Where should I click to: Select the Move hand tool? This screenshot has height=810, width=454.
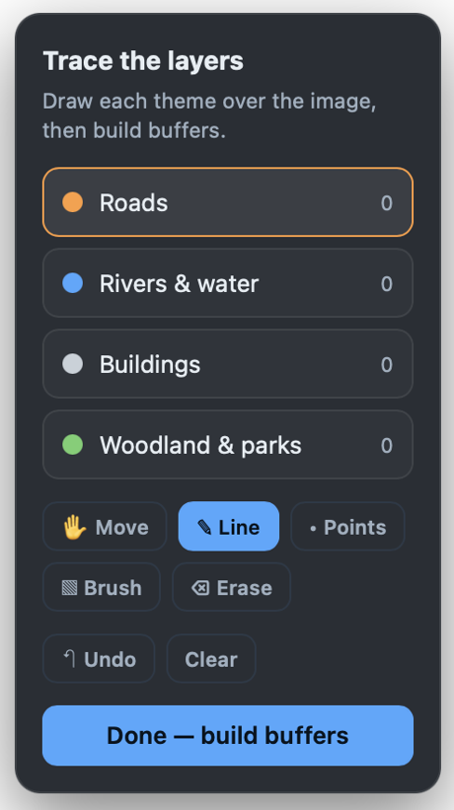[105, 527]
